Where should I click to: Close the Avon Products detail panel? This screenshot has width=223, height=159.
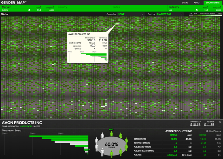(x=220, y=122)
